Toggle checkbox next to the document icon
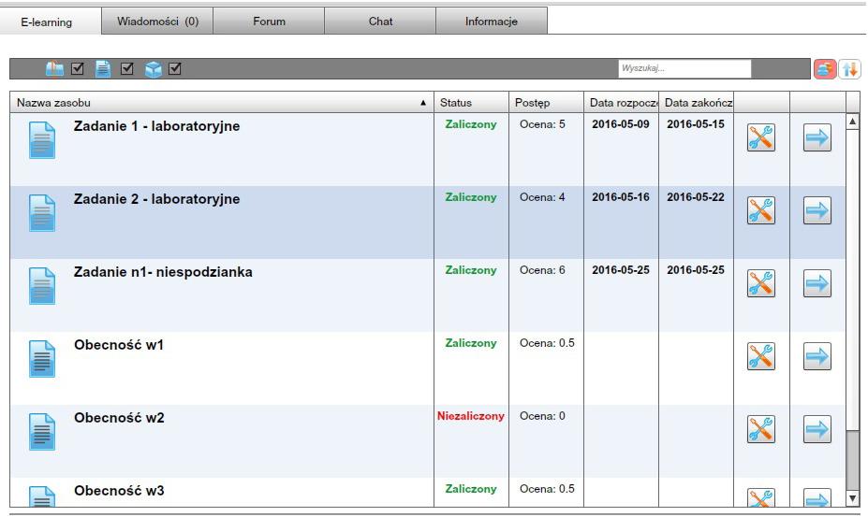The width and height of the screenshot is (868, 517). click(x=126, y=68)
